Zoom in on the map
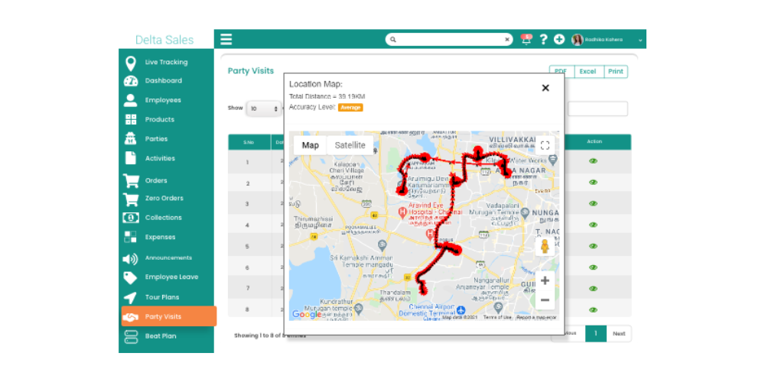The image size is (765, 382). pos(545,280)
